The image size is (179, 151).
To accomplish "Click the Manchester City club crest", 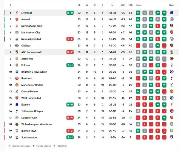I will [17, 33].
